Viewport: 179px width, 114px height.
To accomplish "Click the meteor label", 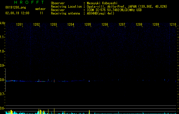I will (40, 9).
